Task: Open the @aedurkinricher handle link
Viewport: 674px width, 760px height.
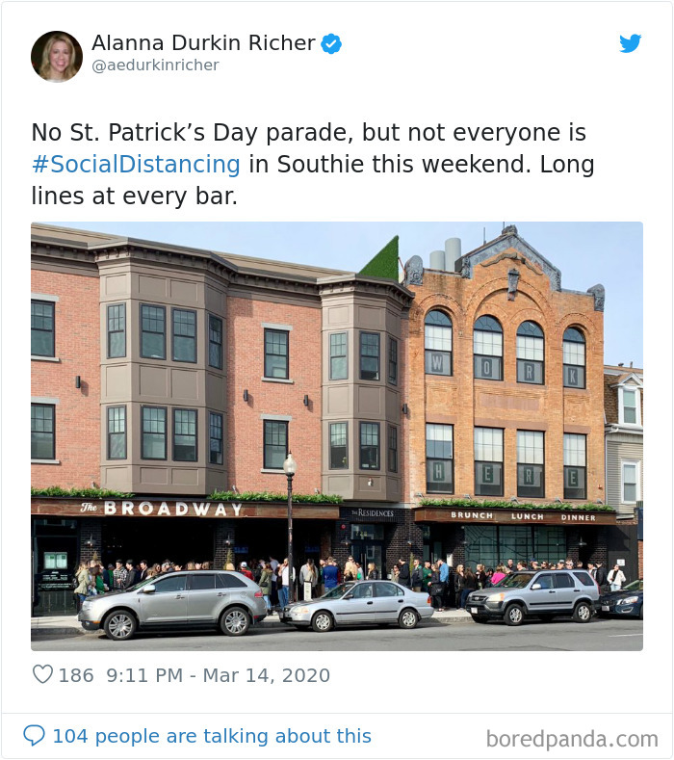Action: point(156,65)
